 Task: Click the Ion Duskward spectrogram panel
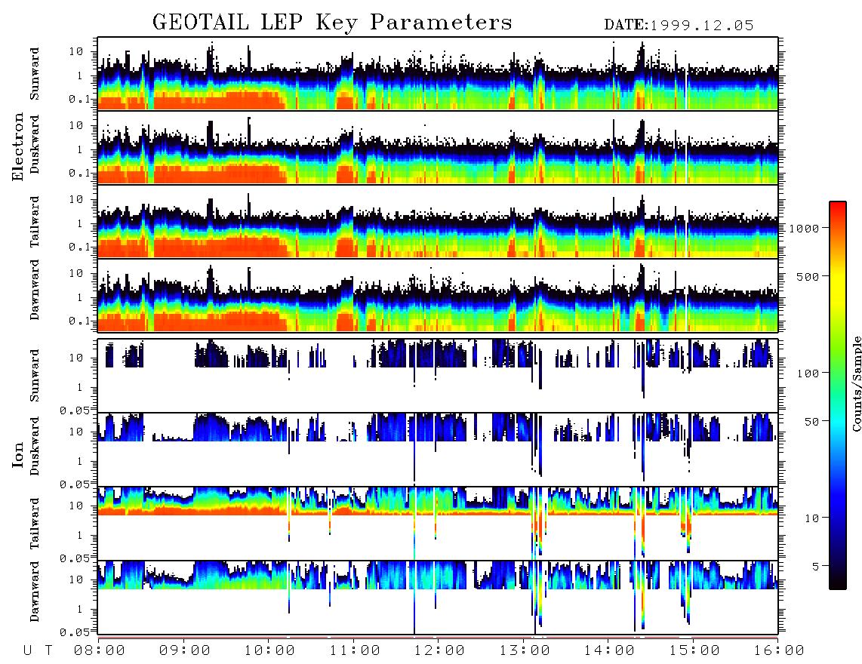[x=438, y=450]
